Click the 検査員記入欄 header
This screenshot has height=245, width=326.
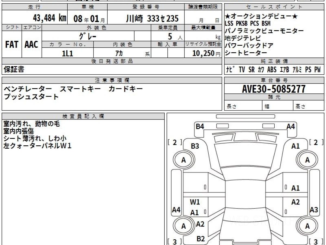83,116
